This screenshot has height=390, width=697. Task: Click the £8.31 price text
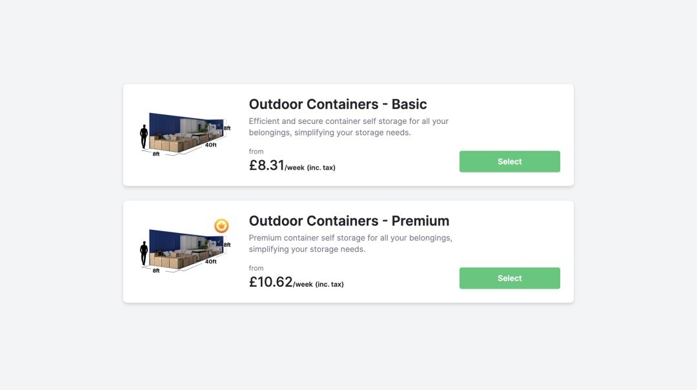[267, 165]
